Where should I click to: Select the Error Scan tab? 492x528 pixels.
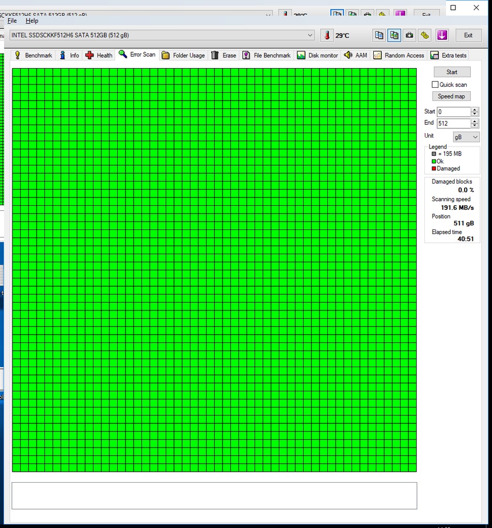[x=137, y=55]
